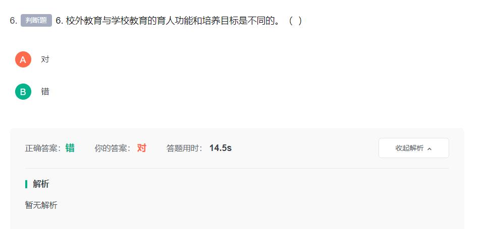This screenshot has height=229, width=490.
Task: Click the answer time 14.5s
Action: pos(221,148)
